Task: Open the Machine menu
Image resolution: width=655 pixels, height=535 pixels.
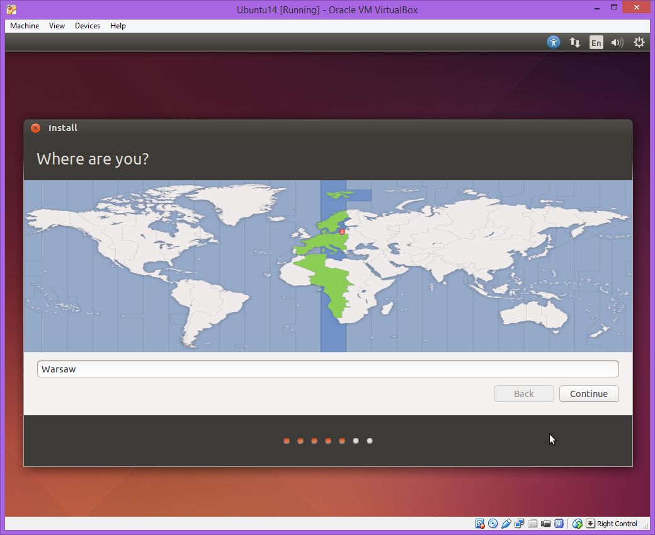Action: 25,26
